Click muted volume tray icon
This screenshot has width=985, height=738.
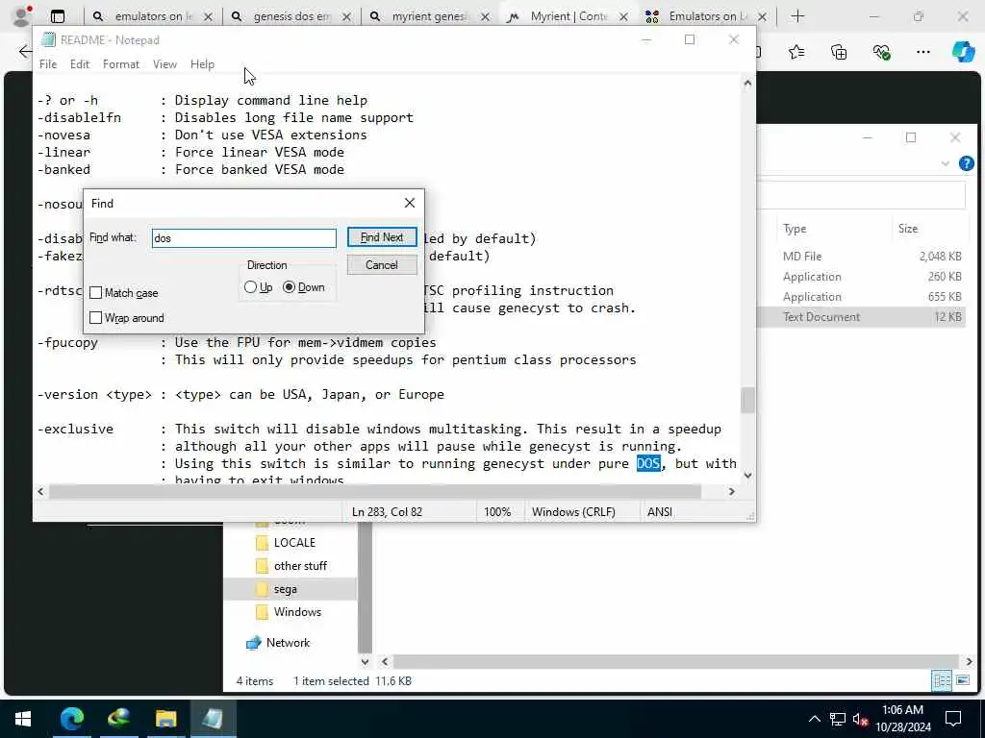point(861,719)
